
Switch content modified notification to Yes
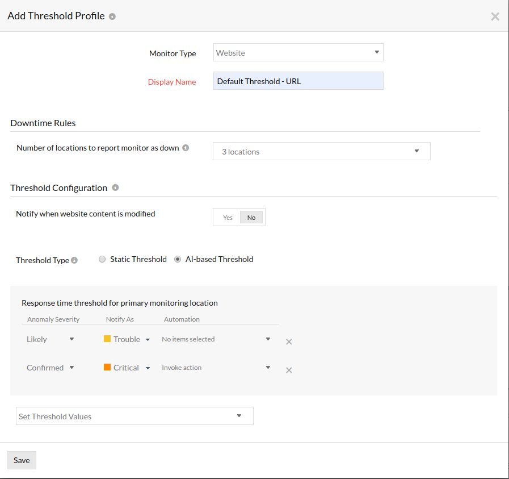click(x=228, y=218)
